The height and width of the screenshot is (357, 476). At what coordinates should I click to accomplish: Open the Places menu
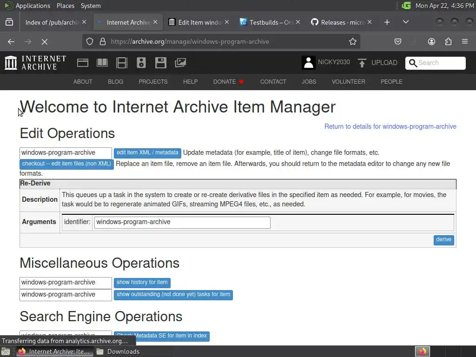(x=65, y=6)
